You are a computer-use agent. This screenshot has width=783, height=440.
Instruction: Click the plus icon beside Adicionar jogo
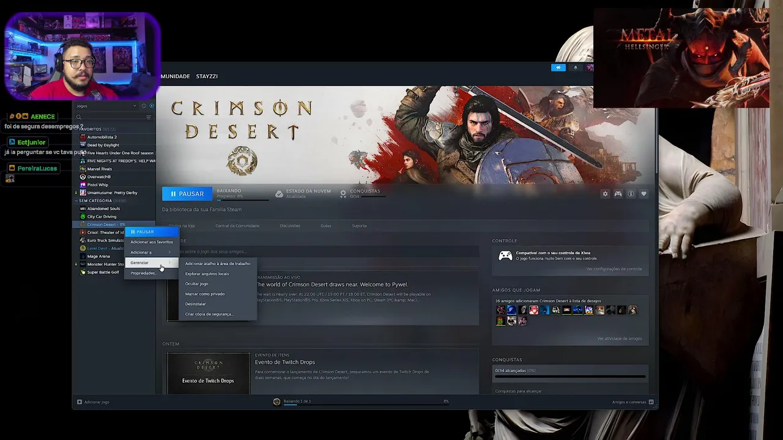(80, 402)
